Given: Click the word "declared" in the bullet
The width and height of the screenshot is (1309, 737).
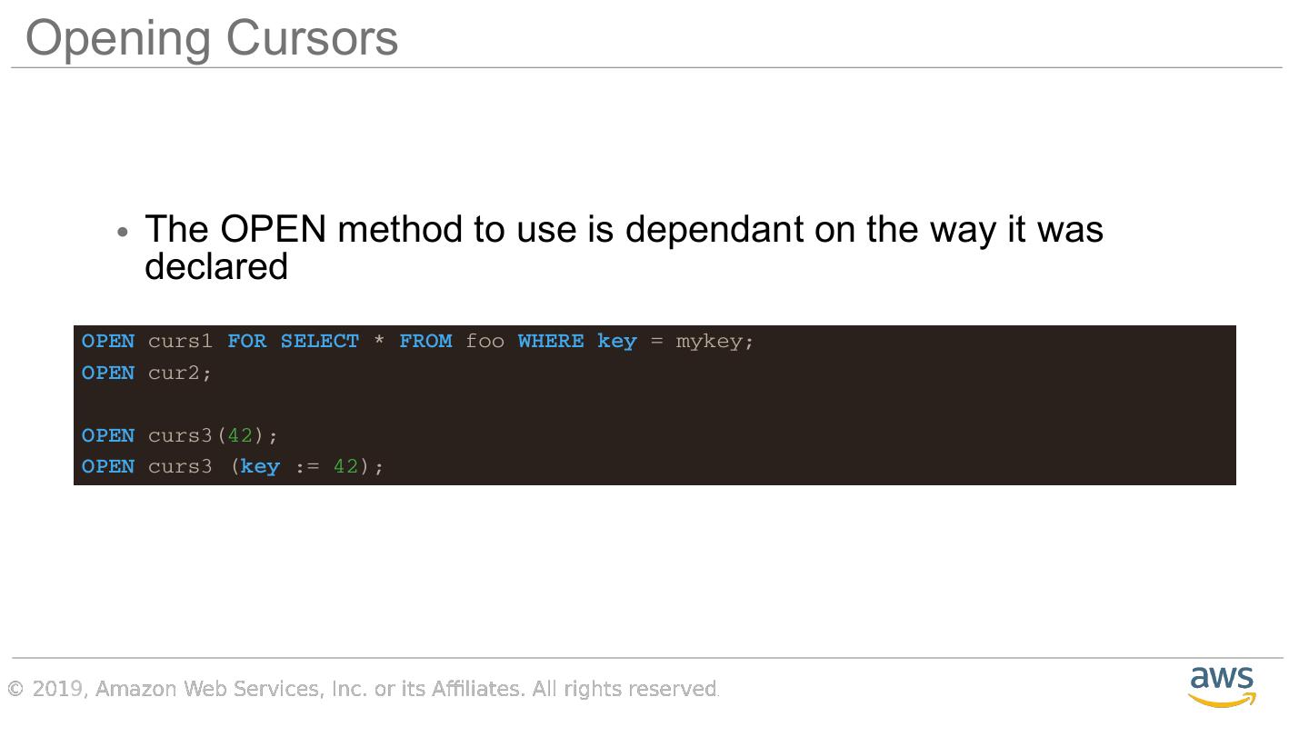Looking at the screenshot, I should coord(216,266).
